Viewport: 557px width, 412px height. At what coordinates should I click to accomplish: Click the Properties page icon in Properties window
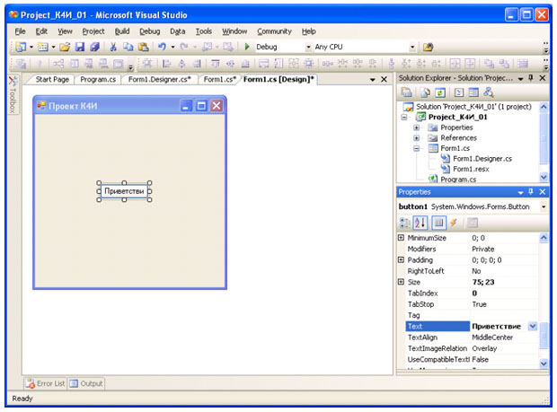click(438, 223)
